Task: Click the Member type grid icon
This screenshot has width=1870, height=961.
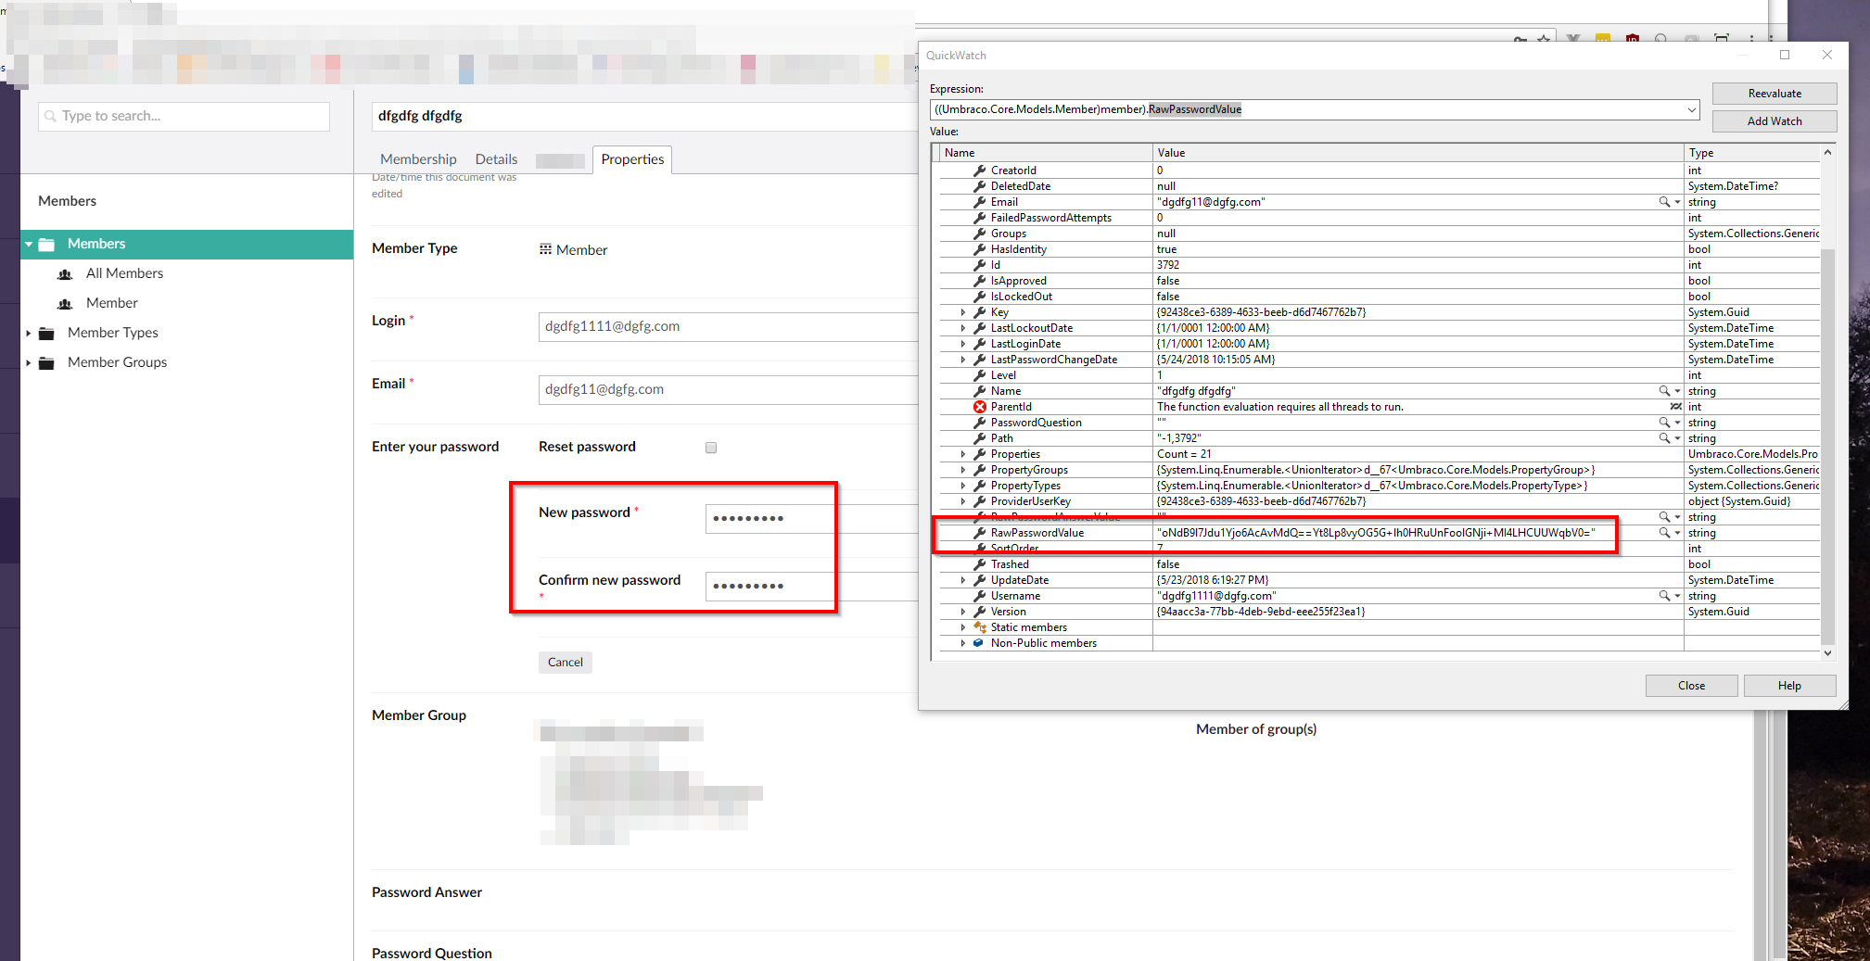Action: coord(545,249)
